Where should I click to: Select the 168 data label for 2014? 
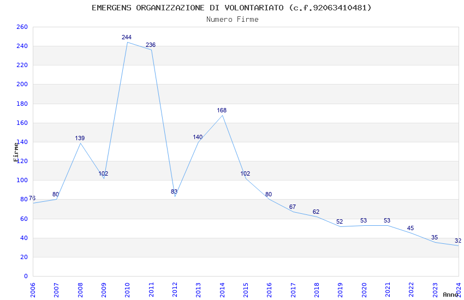tap(222, 110)
